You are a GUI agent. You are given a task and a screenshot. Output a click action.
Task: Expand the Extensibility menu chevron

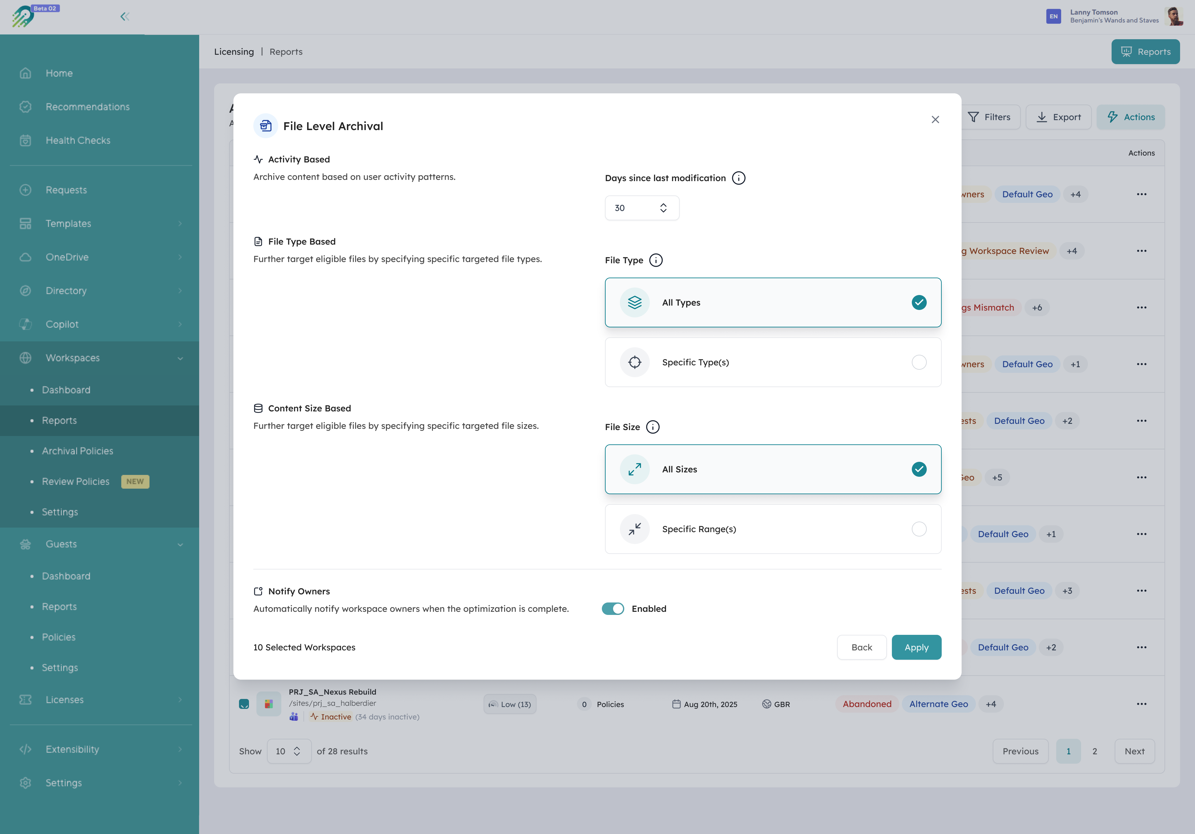pos(180,749)
